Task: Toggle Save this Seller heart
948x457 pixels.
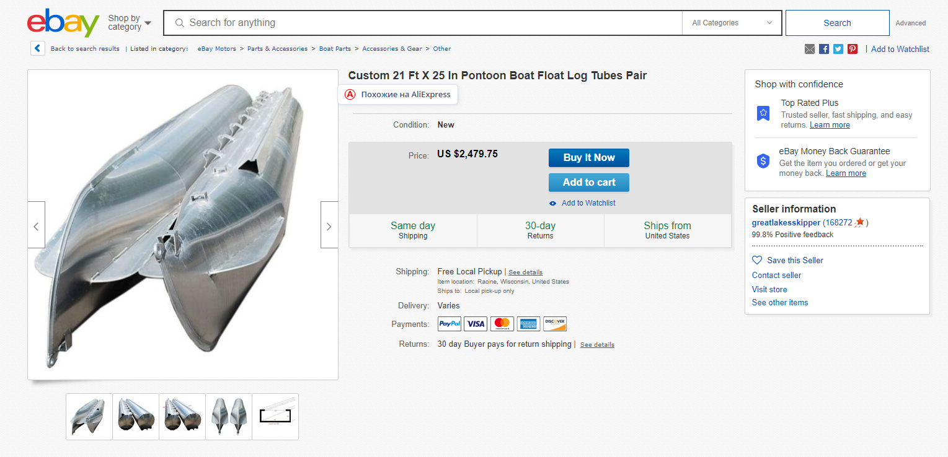Action: click(757, 260)
